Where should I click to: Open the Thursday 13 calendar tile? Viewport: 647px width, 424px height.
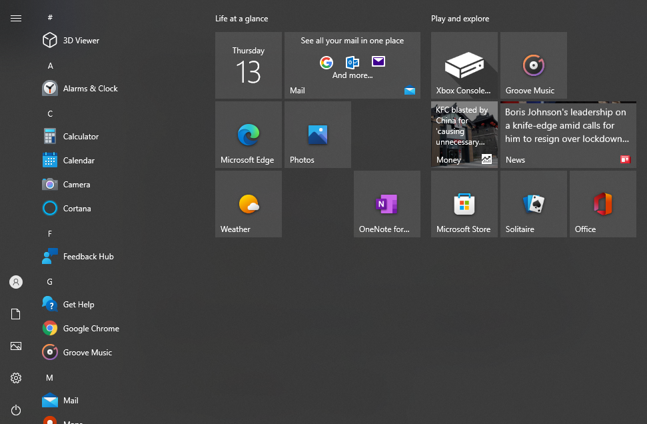[x=249, y=65]
